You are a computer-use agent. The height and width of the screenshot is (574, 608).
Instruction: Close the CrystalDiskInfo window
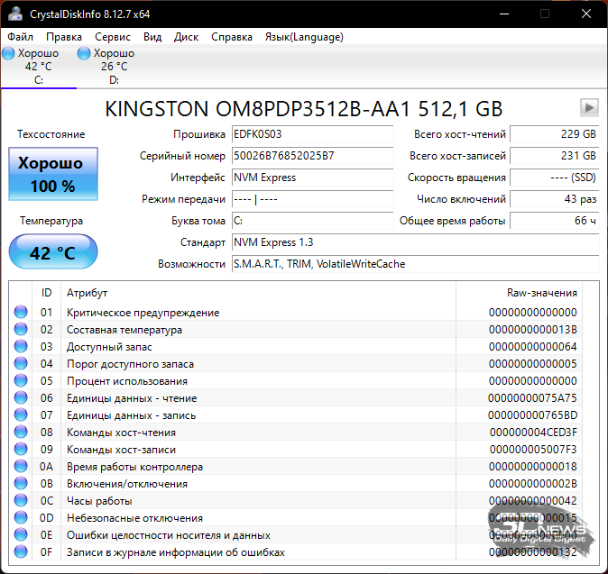pos(586,14)
